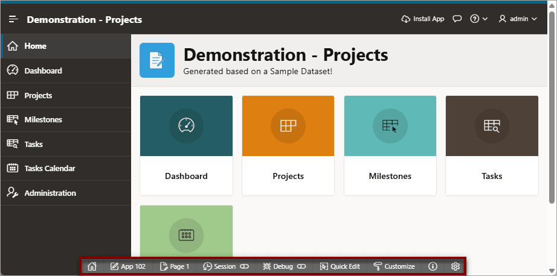Click 'Generated based on a Sample Dataset!' subtitle
The image size is (557, 276).
click(x=258, y=71)
